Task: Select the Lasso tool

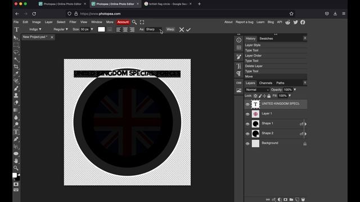Action: click(16, 52)
